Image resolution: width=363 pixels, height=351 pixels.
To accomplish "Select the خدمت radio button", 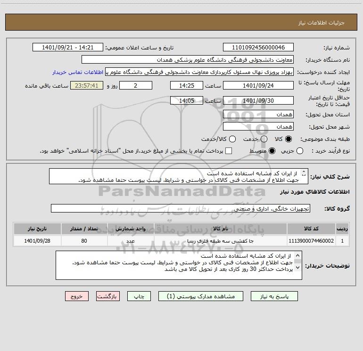I will 264,139.
